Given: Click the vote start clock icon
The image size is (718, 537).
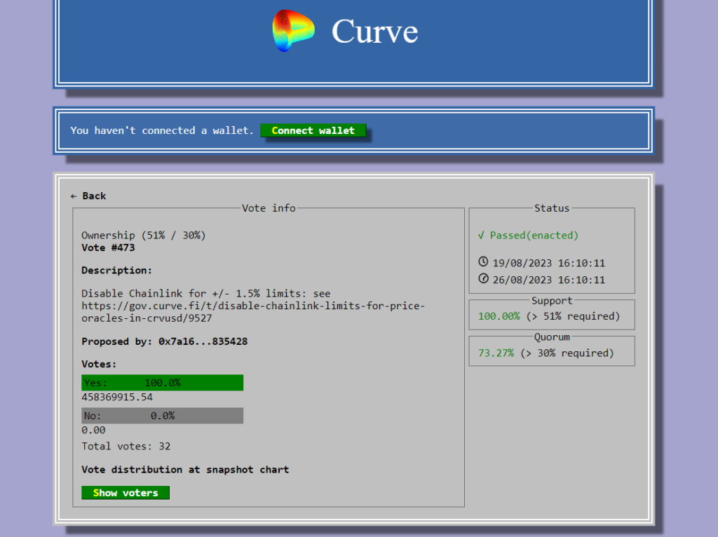Looking at the screenshot, I should (482, 262).
